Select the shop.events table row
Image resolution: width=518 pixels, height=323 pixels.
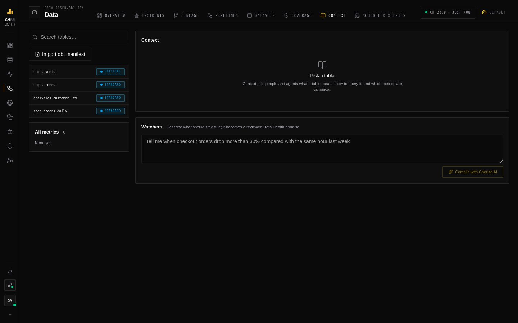click(79, 72)
